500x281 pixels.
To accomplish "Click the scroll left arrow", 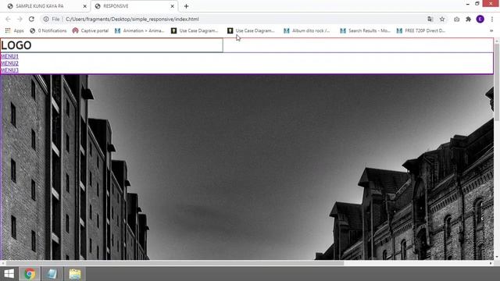I will pos(3,263).
